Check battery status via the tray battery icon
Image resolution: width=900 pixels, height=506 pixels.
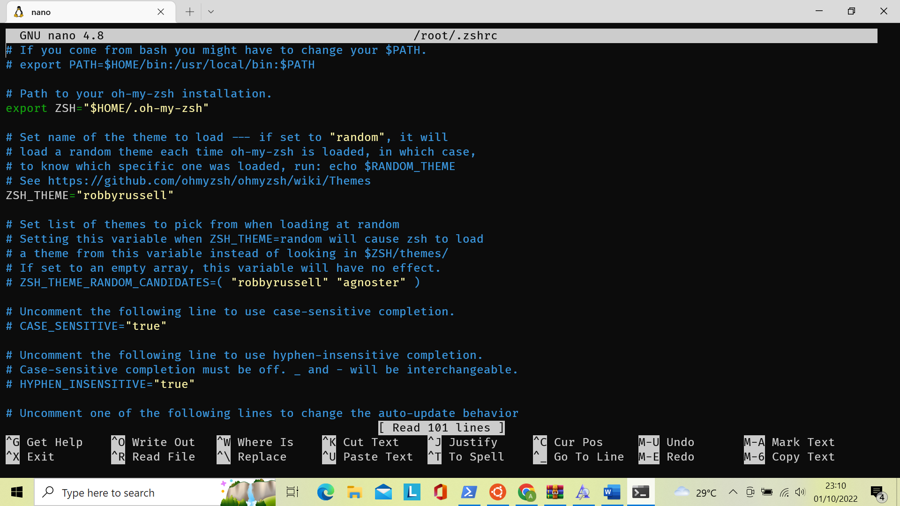point(767,492)
